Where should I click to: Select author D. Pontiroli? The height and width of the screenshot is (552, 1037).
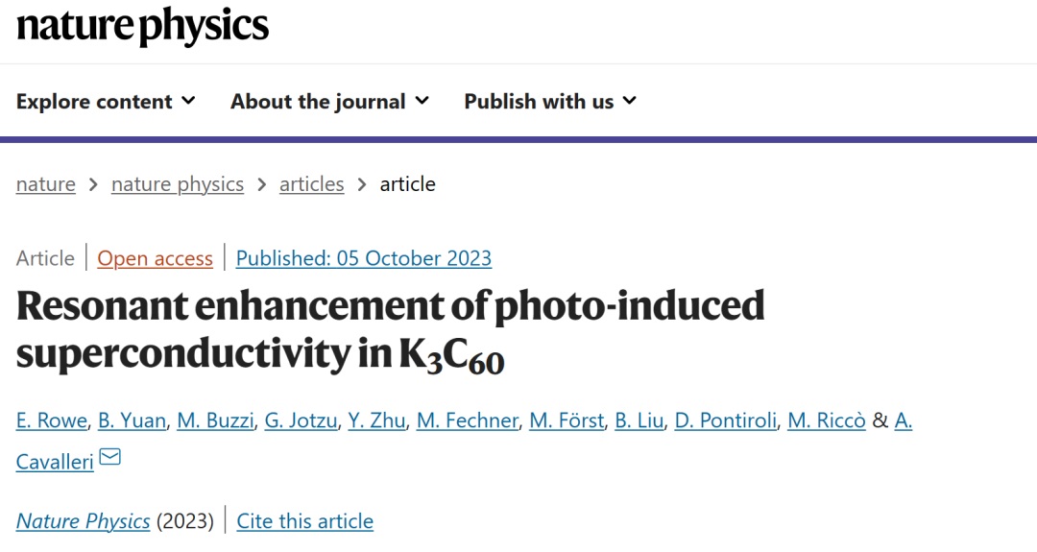[726, 420]
